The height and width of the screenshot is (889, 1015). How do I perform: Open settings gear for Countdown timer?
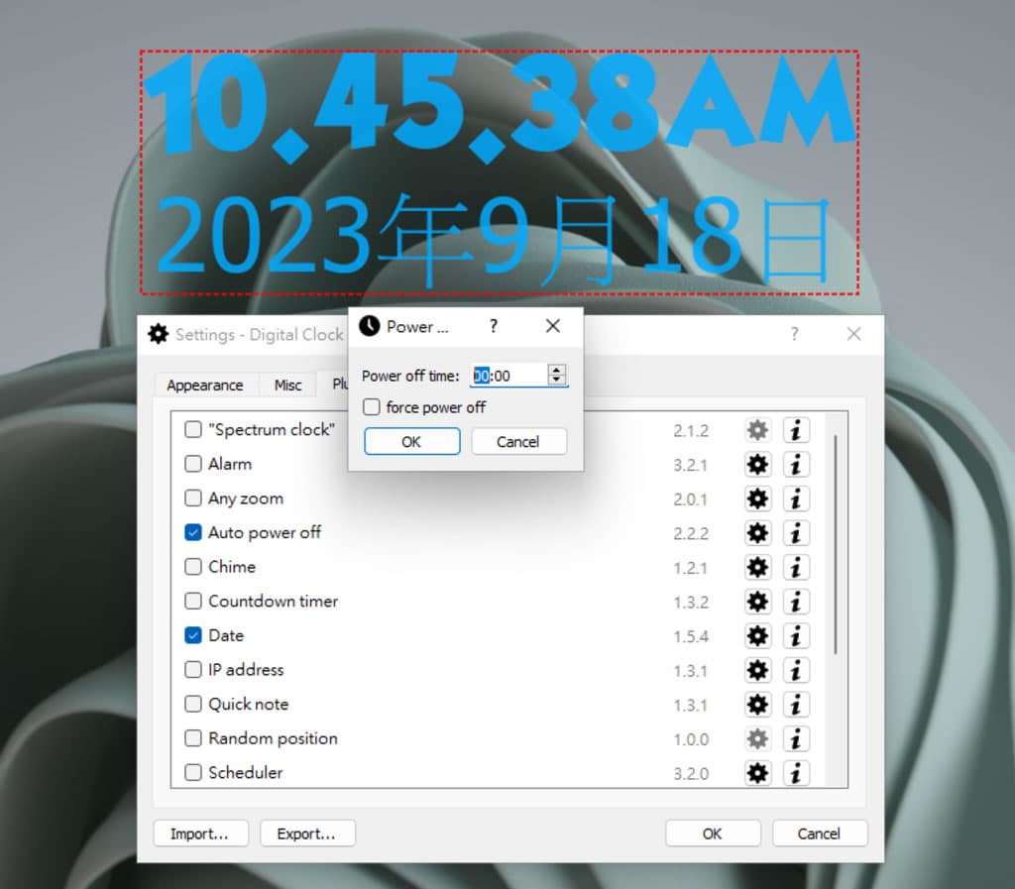pyautogui.click(x=757, y=602)
